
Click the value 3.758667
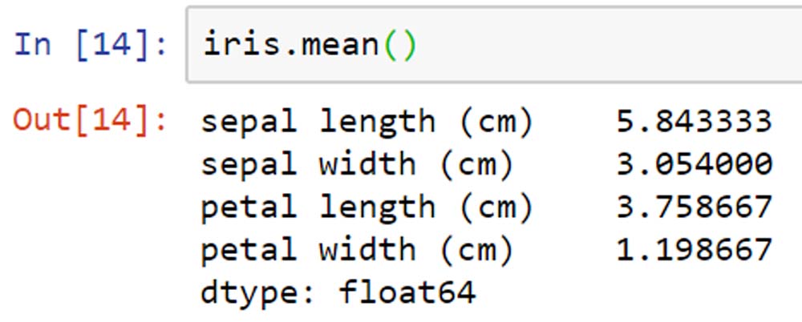point(694,207)
